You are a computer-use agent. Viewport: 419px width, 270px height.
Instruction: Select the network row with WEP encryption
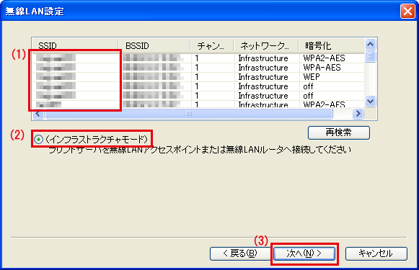tap(198, 77)
